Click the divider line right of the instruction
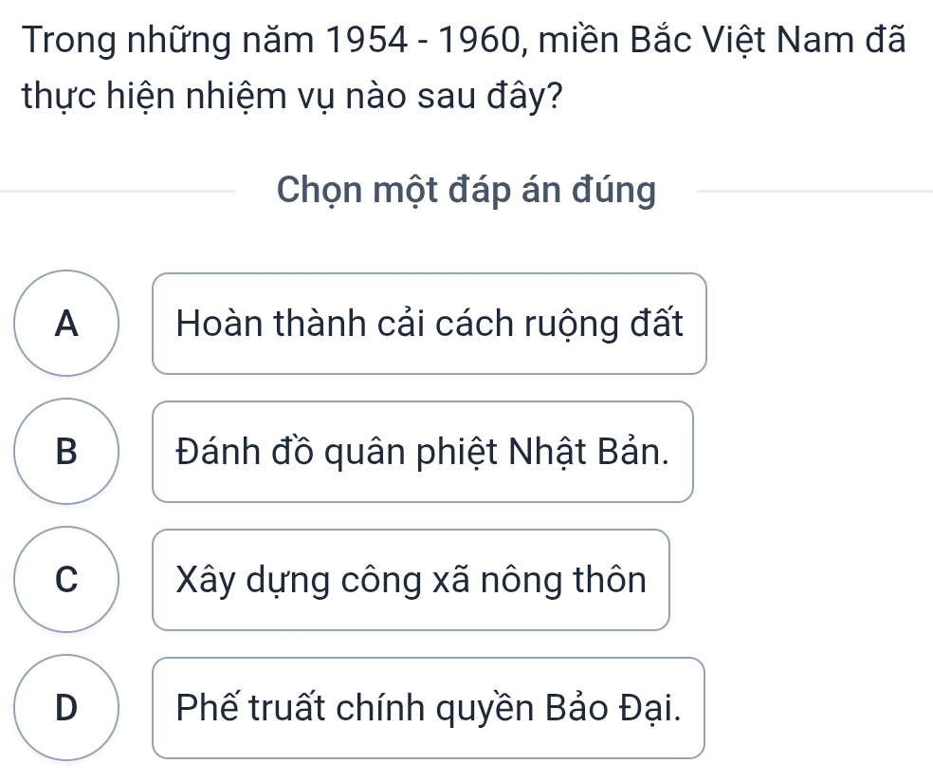933x783 pixels. 814,192
